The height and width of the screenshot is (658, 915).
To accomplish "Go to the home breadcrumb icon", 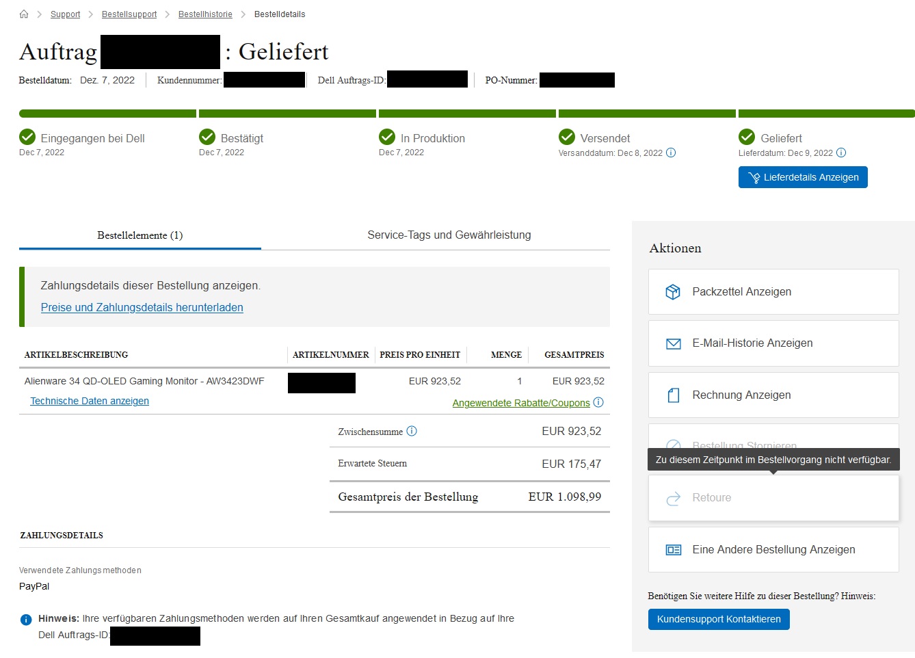I will 24,14.
